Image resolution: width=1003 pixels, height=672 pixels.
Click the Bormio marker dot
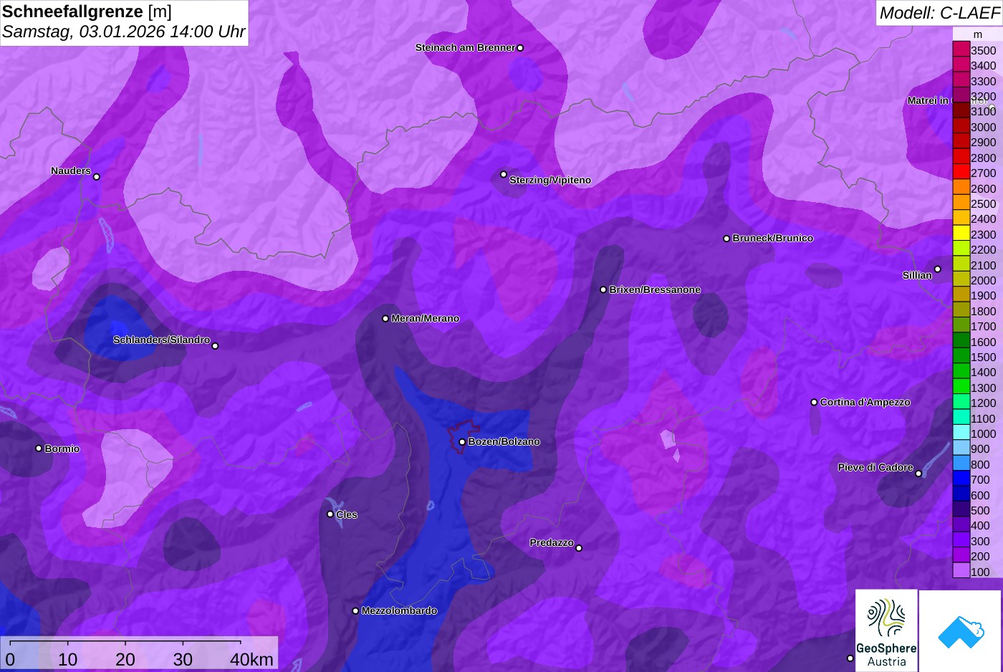coord(39,448)
